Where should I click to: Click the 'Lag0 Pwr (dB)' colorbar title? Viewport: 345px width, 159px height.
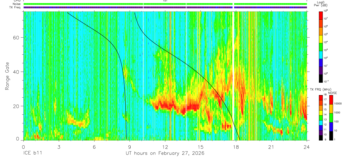click(321, 4)
